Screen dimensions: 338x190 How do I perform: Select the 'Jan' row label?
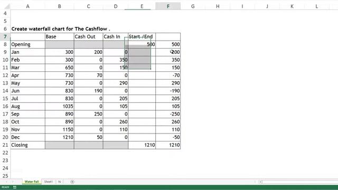(28, 52)
